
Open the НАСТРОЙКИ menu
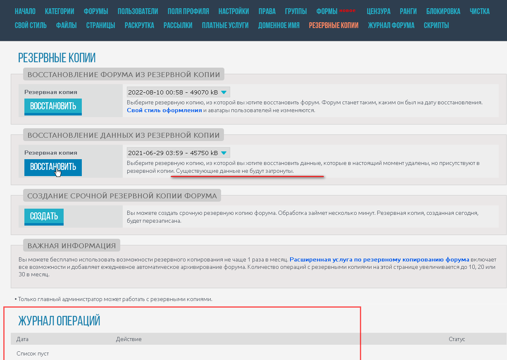coord(233,12)
